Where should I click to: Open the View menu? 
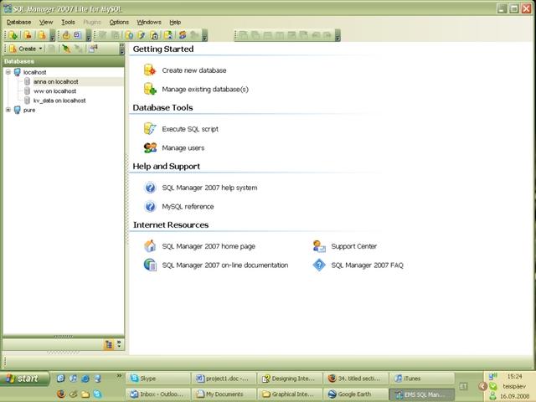46,23
